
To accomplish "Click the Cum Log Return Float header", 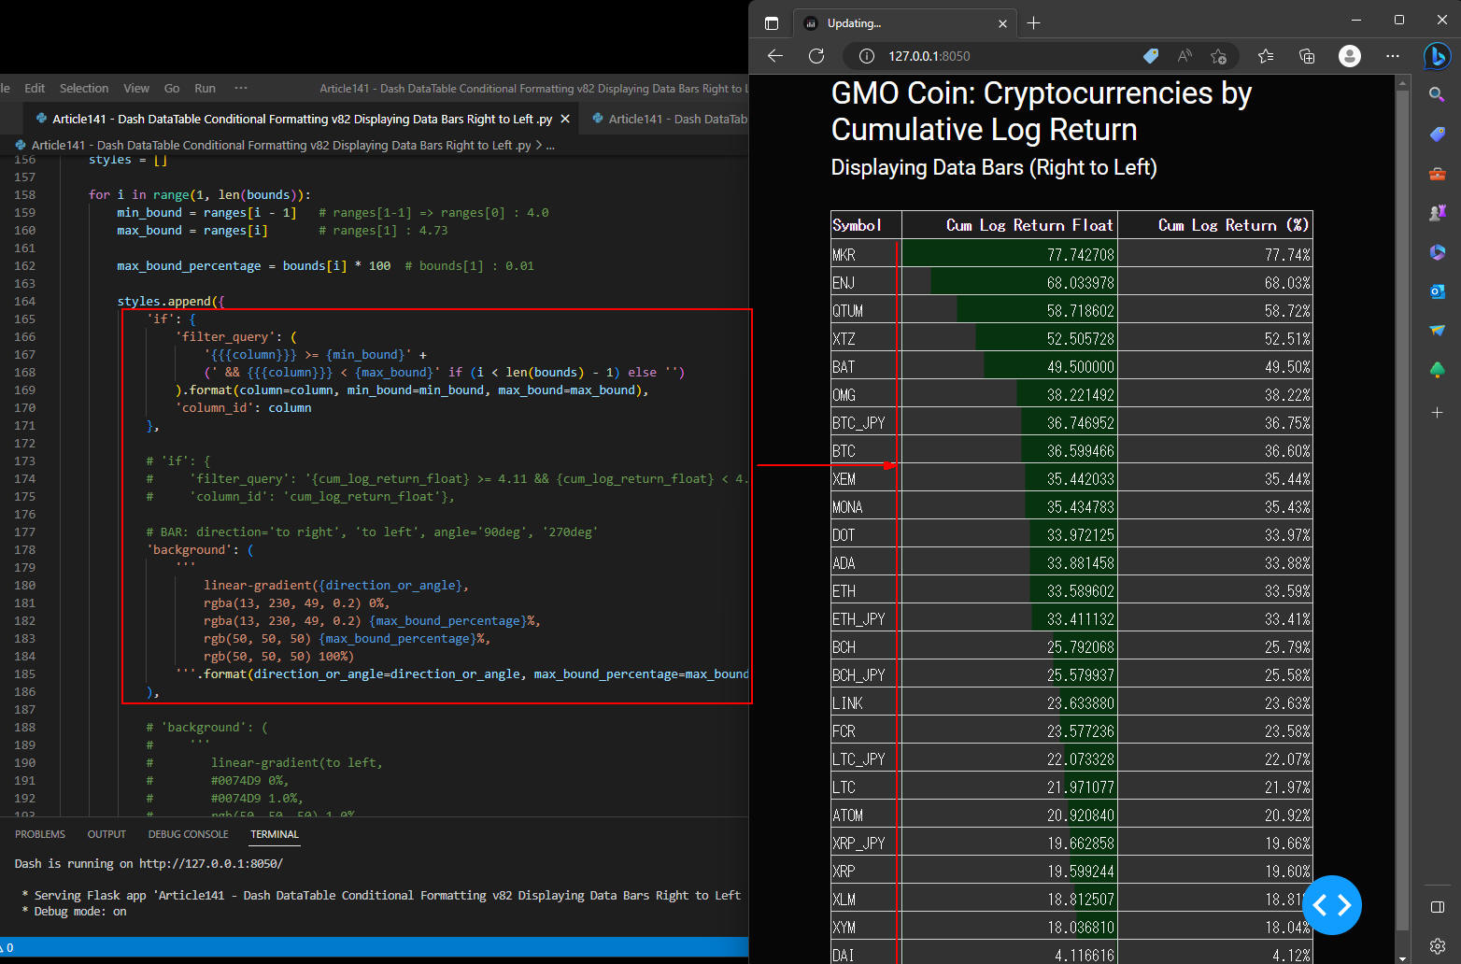I will tap(1010, 225).
